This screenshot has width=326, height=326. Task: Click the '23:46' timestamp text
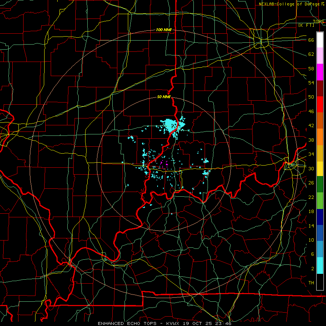click(224, 323)
